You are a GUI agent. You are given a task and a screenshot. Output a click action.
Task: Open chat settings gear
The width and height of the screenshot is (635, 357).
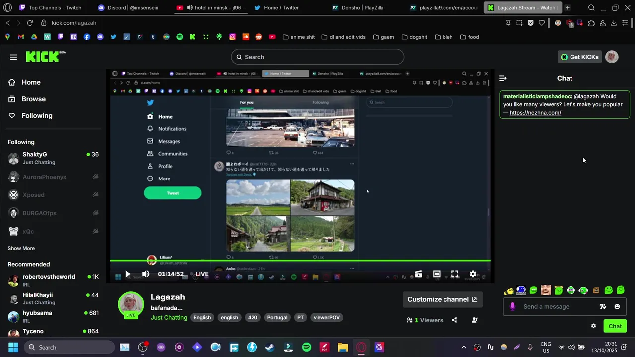tap(593, 326)
